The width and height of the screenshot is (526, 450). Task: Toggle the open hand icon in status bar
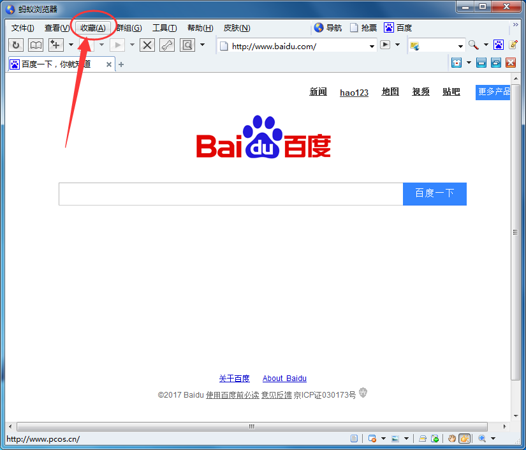[x=452, y=439]
